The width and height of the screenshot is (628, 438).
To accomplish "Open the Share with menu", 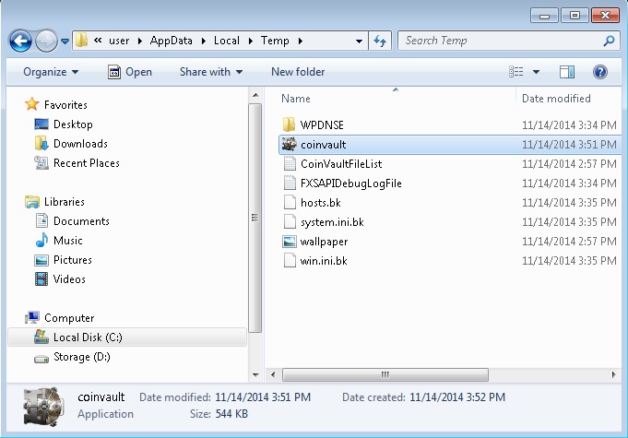I will coord(211,72).
